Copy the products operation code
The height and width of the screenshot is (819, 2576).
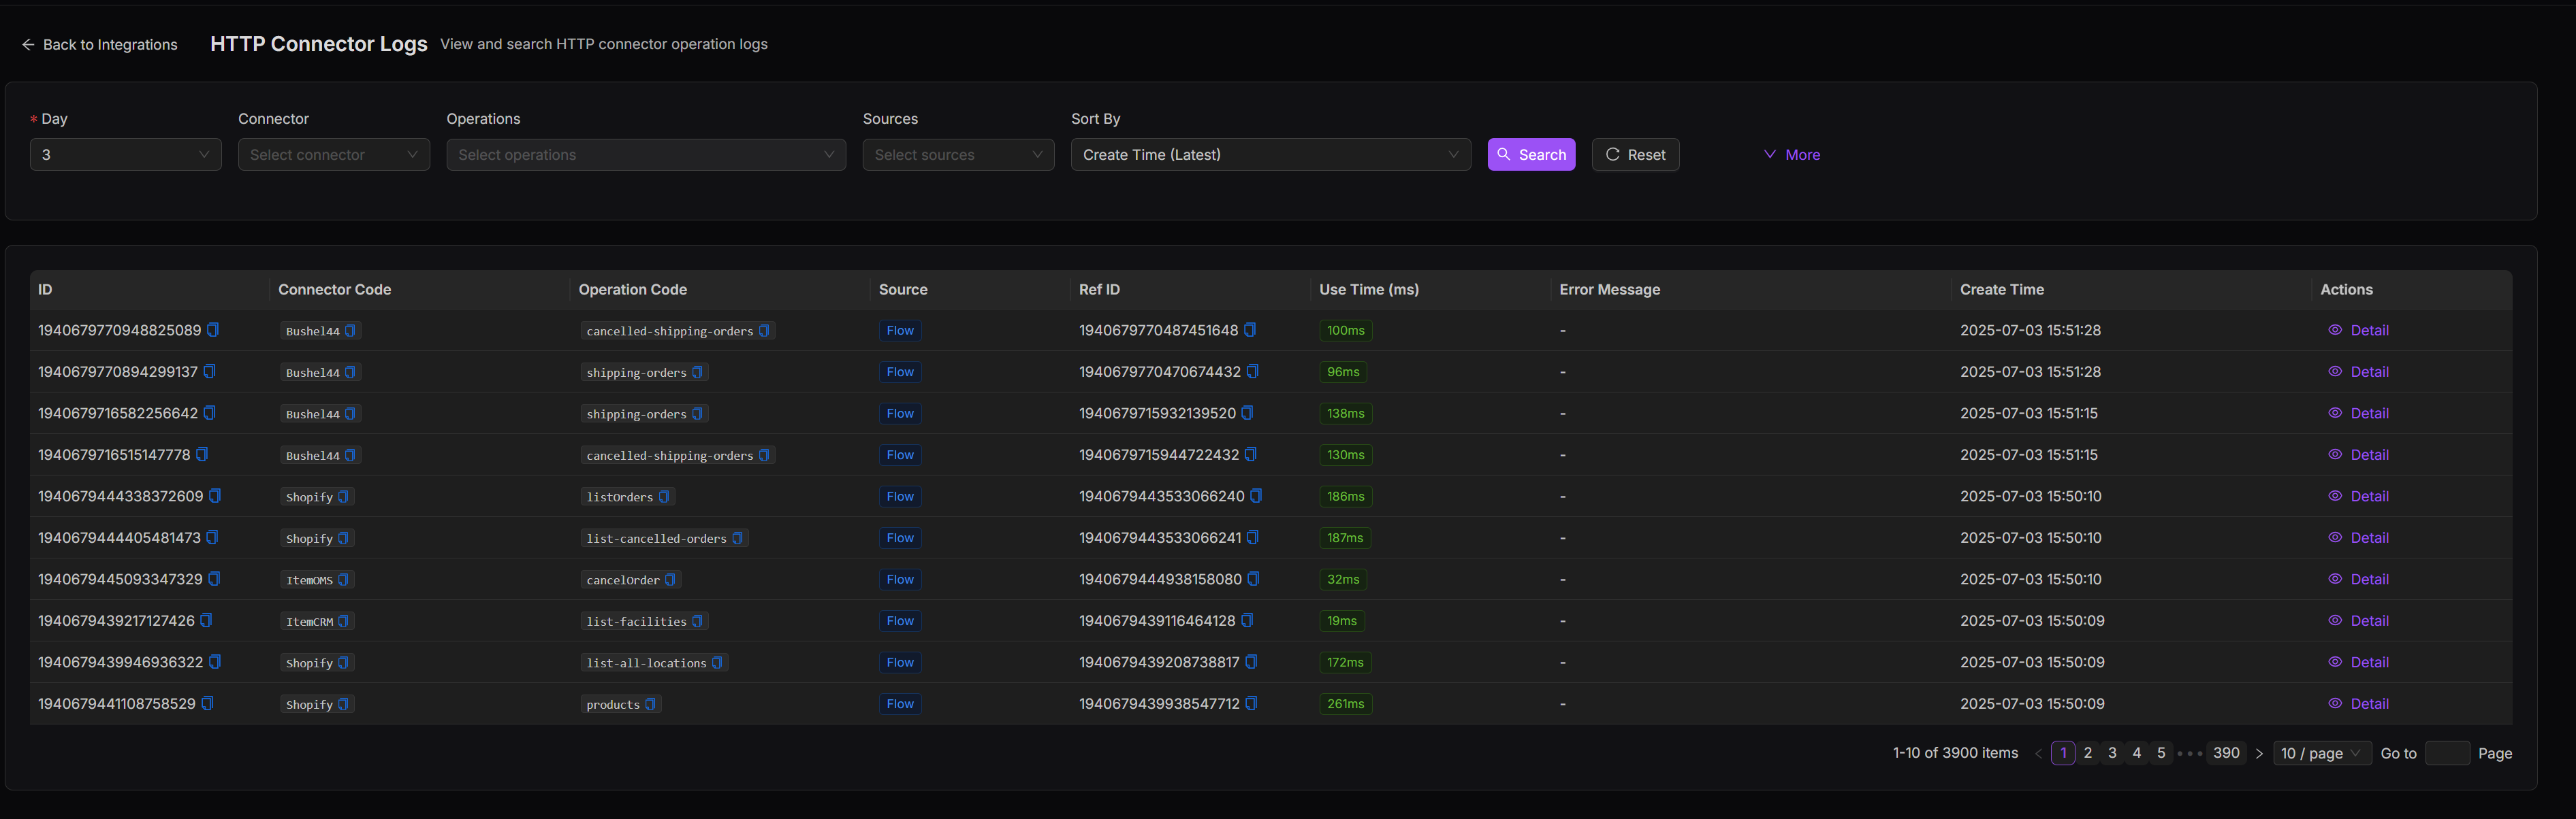click(x=652, y=704)
